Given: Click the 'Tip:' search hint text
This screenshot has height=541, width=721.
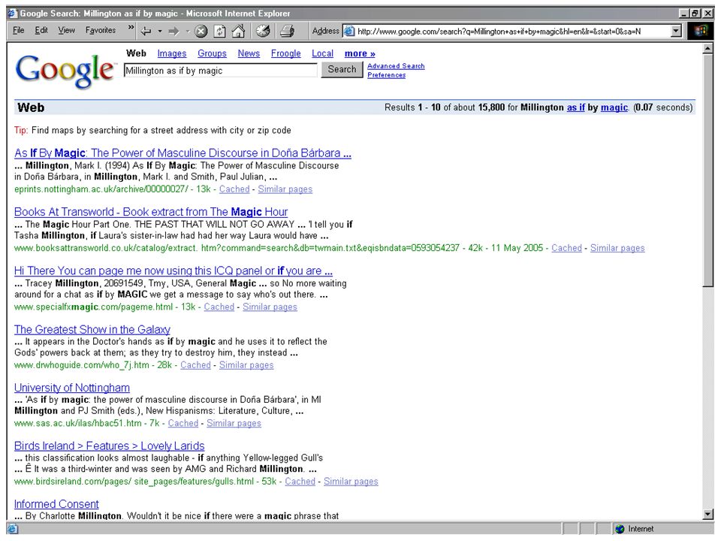Looking at the screenshot, I should point(21,130).
